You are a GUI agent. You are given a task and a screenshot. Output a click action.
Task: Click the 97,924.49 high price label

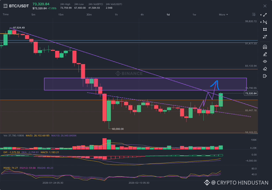[x=19, y=28]
